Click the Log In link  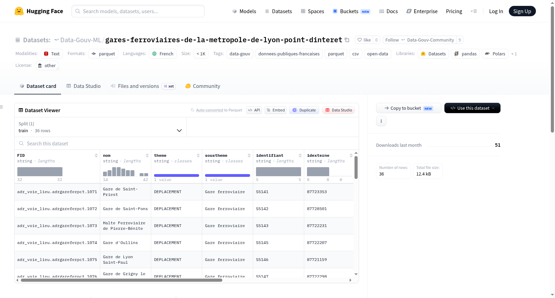coord(496,11)
